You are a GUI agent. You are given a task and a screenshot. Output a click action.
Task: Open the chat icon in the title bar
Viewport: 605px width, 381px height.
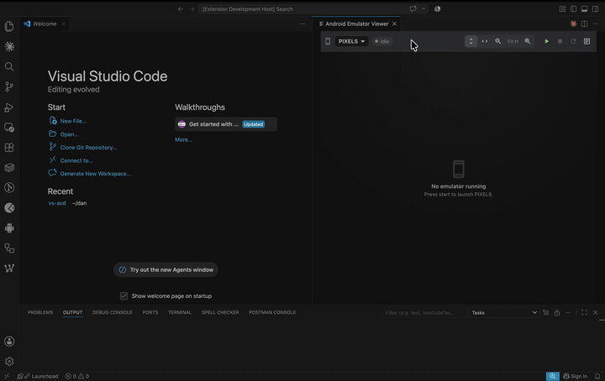413,9
